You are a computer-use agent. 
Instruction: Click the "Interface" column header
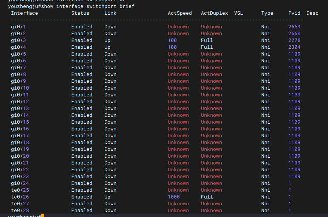(x=25, y=13)
